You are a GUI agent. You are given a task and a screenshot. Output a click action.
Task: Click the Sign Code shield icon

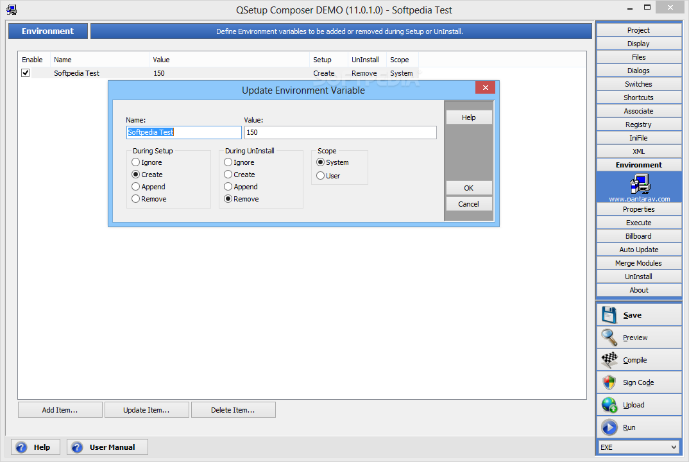pos(609,382)
